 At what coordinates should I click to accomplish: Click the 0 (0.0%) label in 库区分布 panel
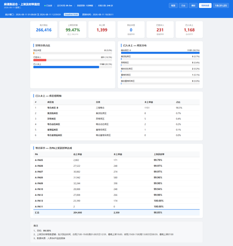[196, 81]
